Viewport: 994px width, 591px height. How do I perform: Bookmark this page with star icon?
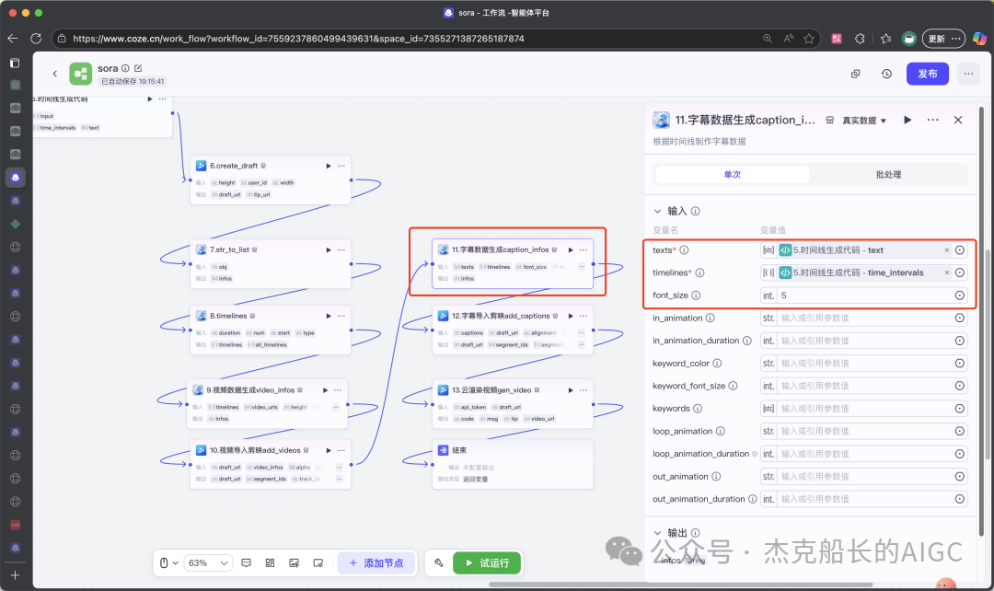point(809,39)
